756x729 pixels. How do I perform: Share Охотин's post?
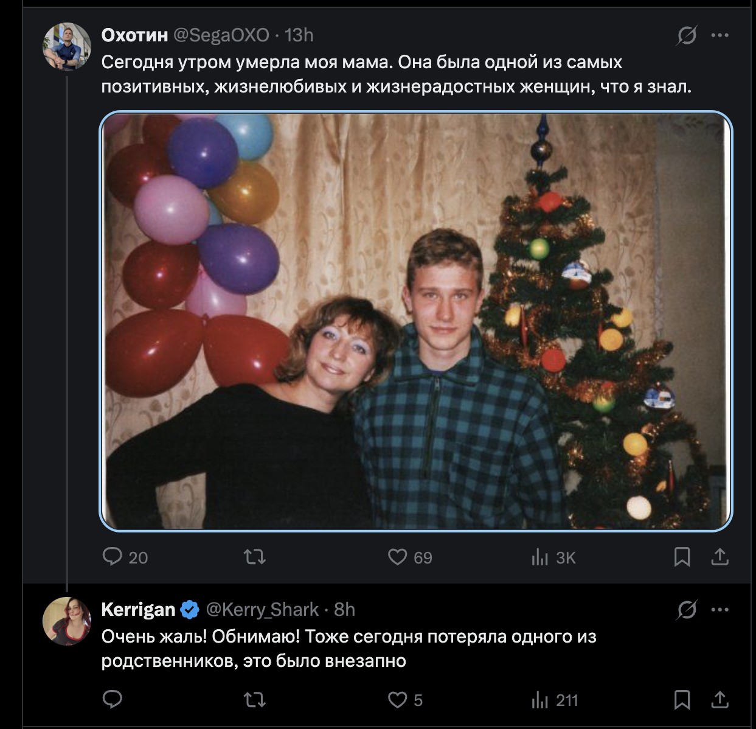[720, 557]
